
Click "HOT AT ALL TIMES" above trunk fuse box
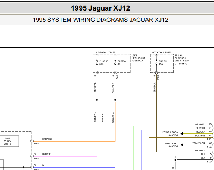point(162,52)
